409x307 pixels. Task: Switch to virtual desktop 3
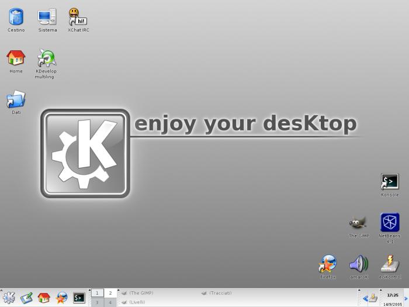98,302
